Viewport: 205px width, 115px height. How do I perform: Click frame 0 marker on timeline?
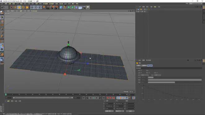[x=6, y=94]
